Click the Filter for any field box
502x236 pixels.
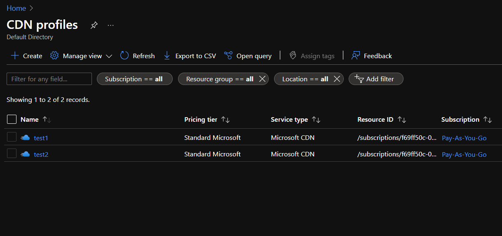coord(49,79)
